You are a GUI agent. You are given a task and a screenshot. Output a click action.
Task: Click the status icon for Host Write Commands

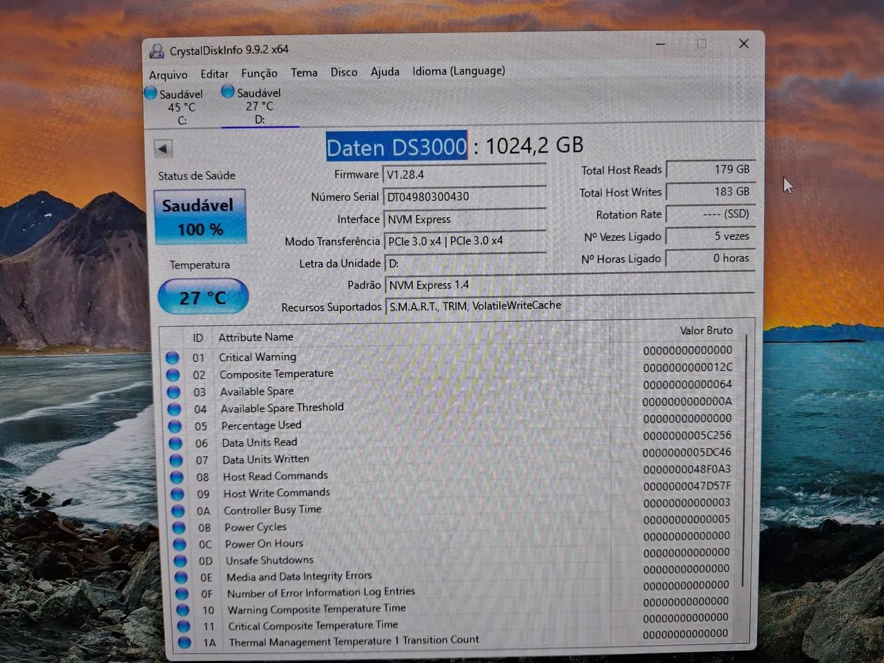click(x=177, y=494)
